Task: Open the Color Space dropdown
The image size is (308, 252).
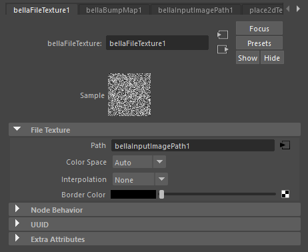Action: (139, 162)
